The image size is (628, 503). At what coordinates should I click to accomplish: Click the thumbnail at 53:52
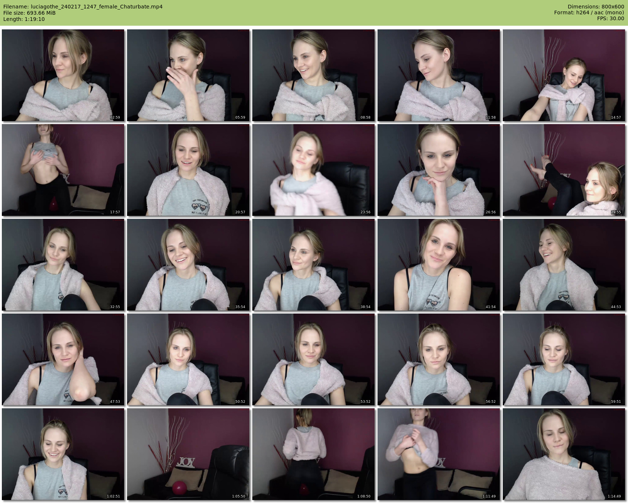(313, 359)
